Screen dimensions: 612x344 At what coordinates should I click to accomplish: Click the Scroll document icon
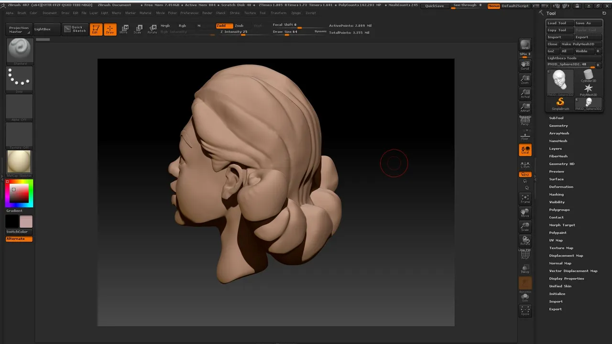point(525,65)
